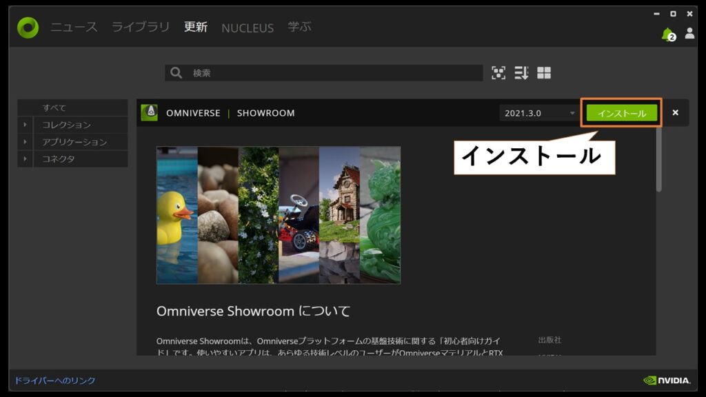Expand the コレクション arrow
The width and height of the screenshot is (706, 397).
click(26, 125)
